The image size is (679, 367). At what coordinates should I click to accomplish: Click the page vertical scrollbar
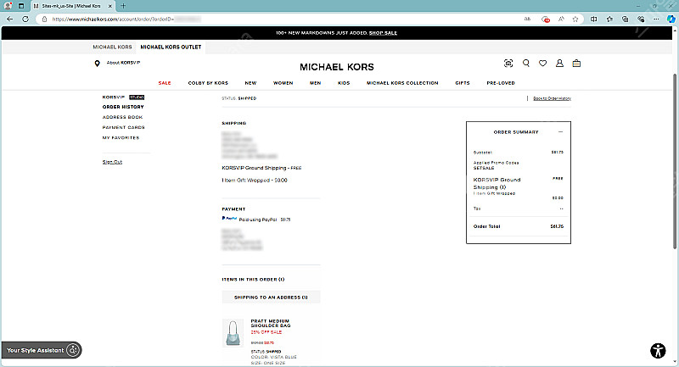click(675, 161)
